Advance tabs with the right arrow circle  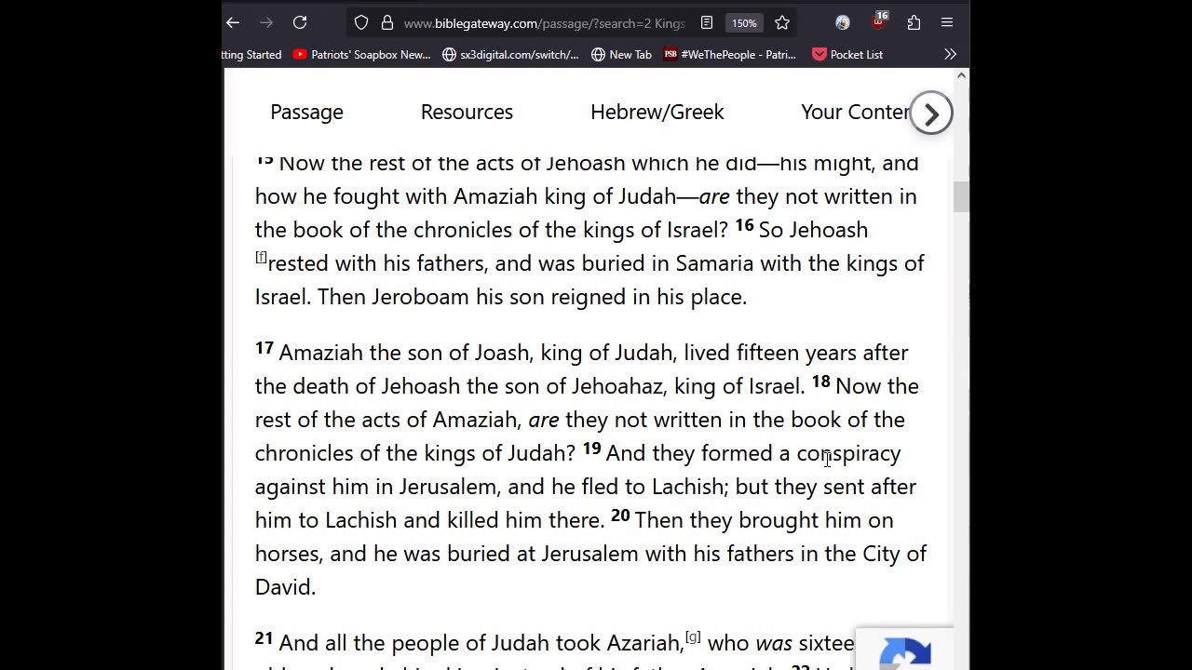[931, 114]
